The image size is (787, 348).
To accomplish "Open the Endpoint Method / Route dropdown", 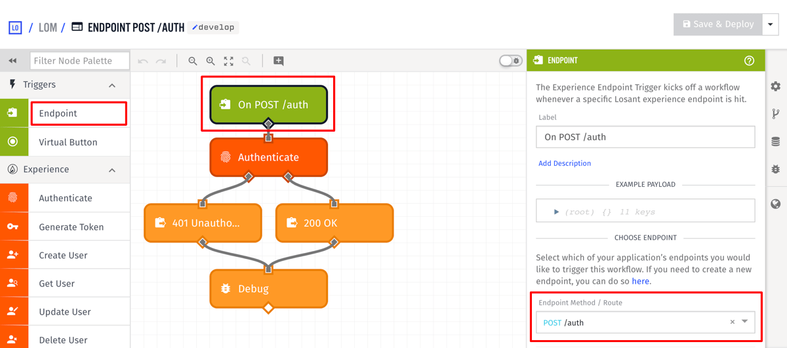I will [745, 322].
